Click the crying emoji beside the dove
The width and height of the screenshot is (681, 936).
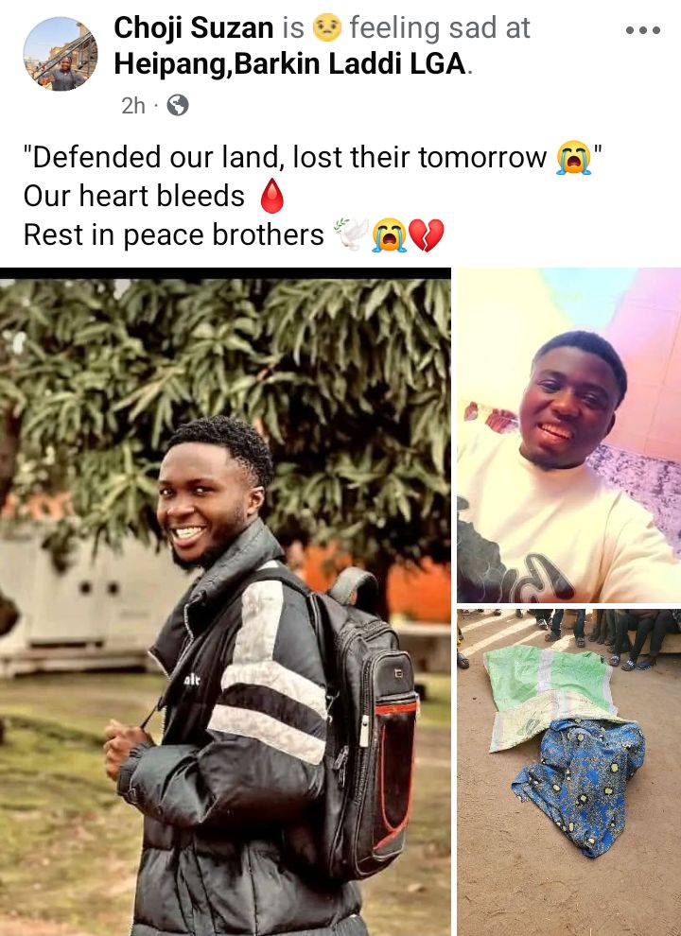(x=389, y=235)
